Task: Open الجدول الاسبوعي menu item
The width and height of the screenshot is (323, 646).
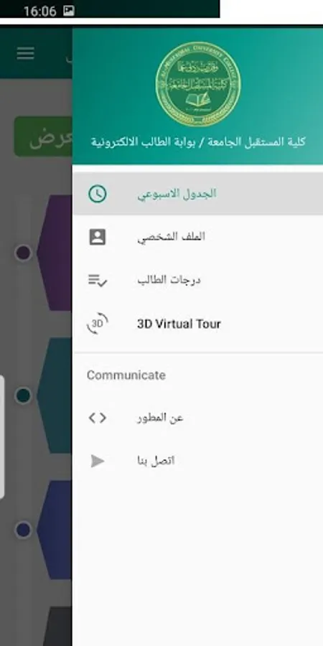Action: 198,194
